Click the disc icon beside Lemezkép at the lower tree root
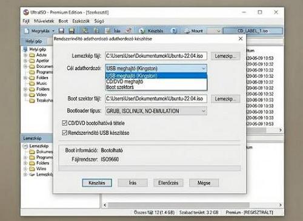 tap(25, 146)
